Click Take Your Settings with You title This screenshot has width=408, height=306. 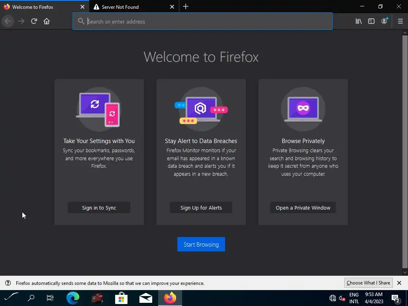click(99, 141)
